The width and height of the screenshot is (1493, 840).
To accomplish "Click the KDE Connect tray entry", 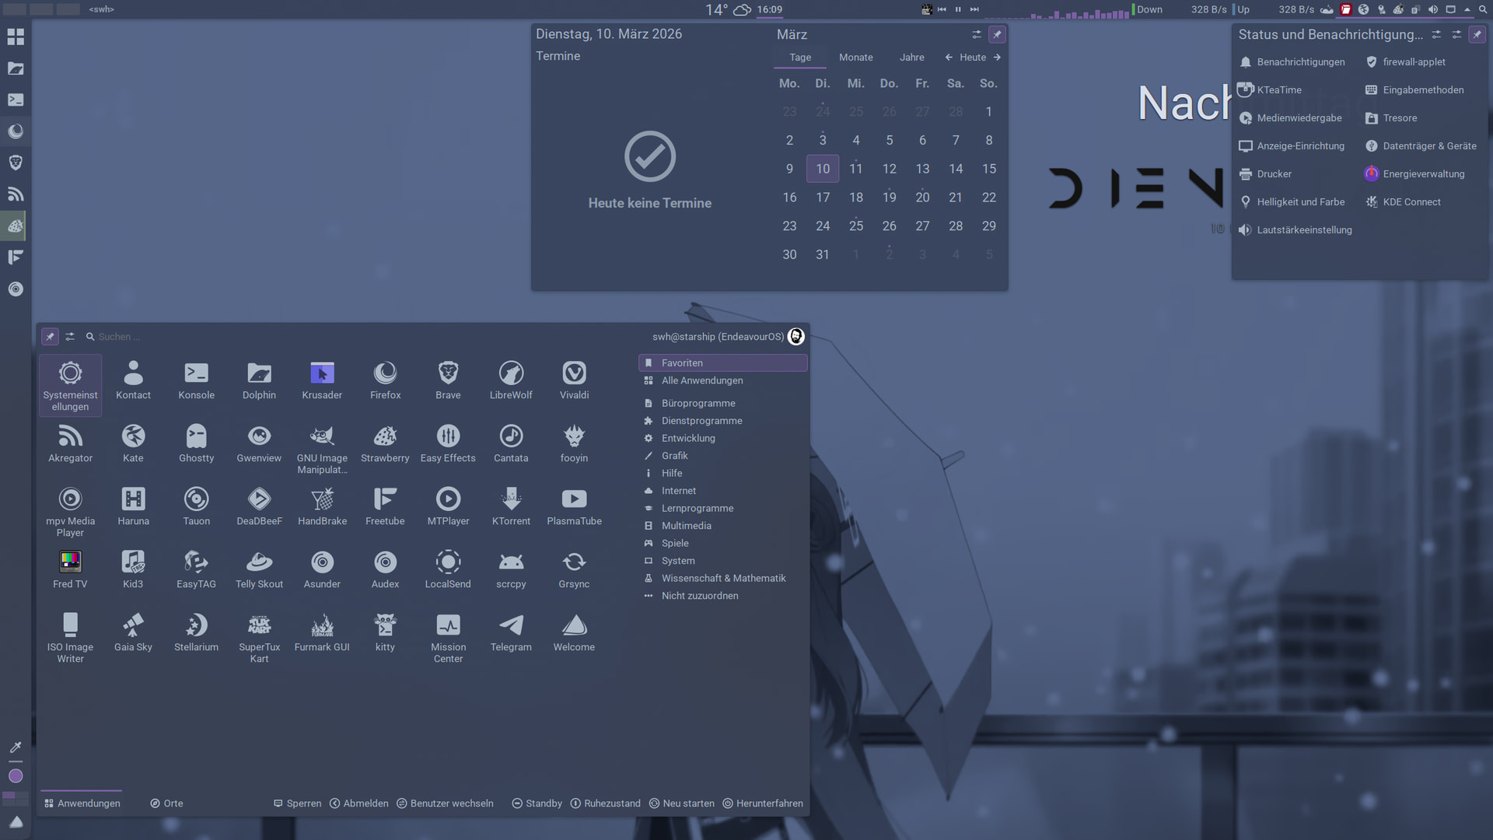I will click(1411, 202).
